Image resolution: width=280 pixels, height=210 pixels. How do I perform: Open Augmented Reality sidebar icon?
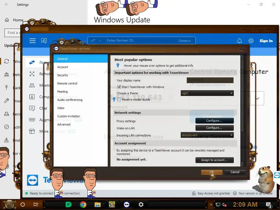click(32, 120)
